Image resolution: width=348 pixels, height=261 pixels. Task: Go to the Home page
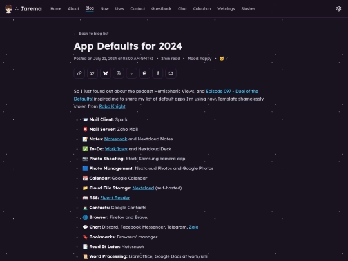pyautogui.click(x=55, y=8)
